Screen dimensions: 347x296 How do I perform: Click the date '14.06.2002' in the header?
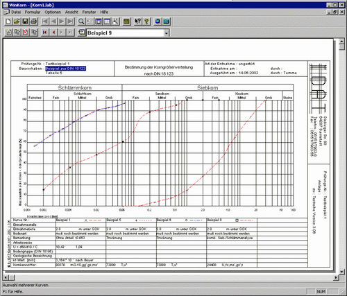click(248, 73)
